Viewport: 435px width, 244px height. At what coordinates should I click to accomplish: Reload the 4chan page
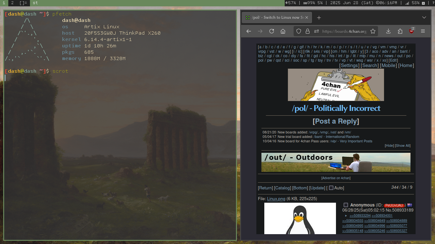pos(272,31)
